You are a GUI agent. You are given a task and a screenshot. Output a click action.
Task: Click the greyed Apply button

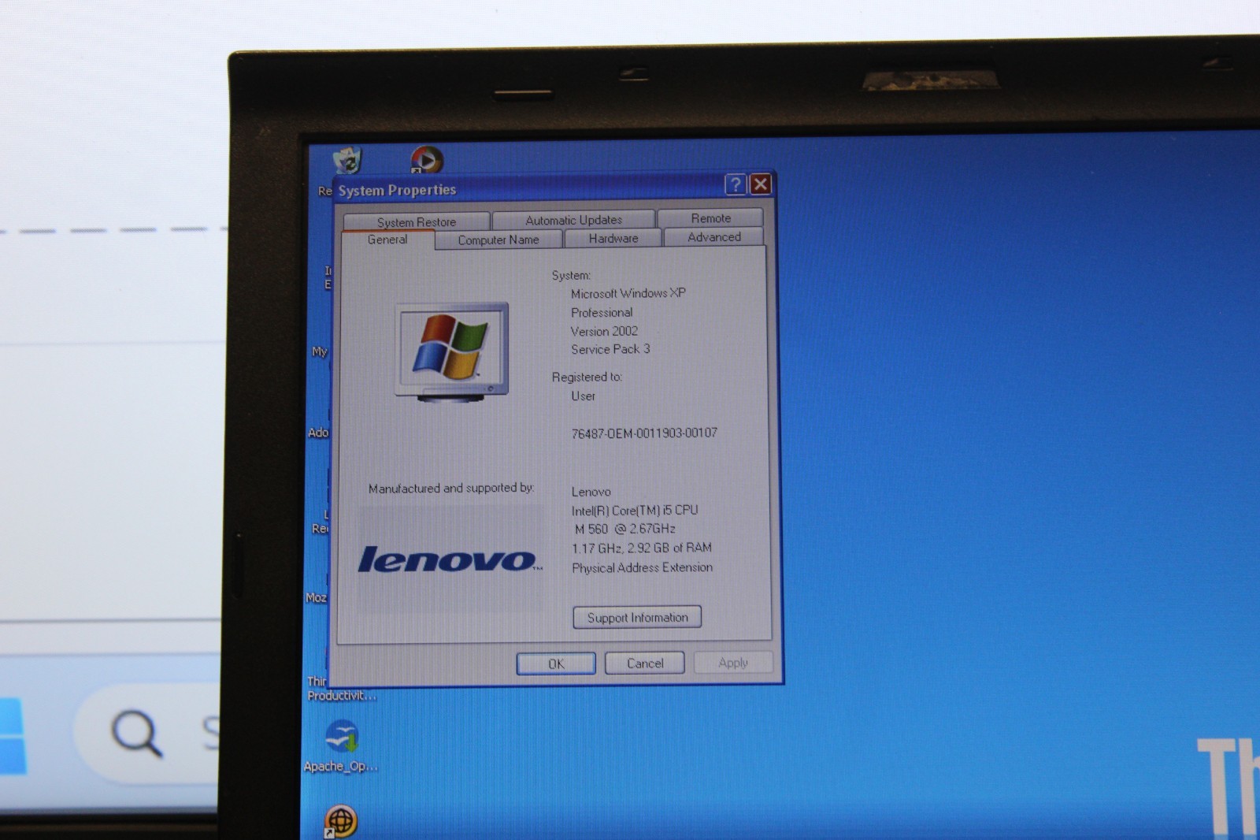pyautogui.click(x=733, y=662)
